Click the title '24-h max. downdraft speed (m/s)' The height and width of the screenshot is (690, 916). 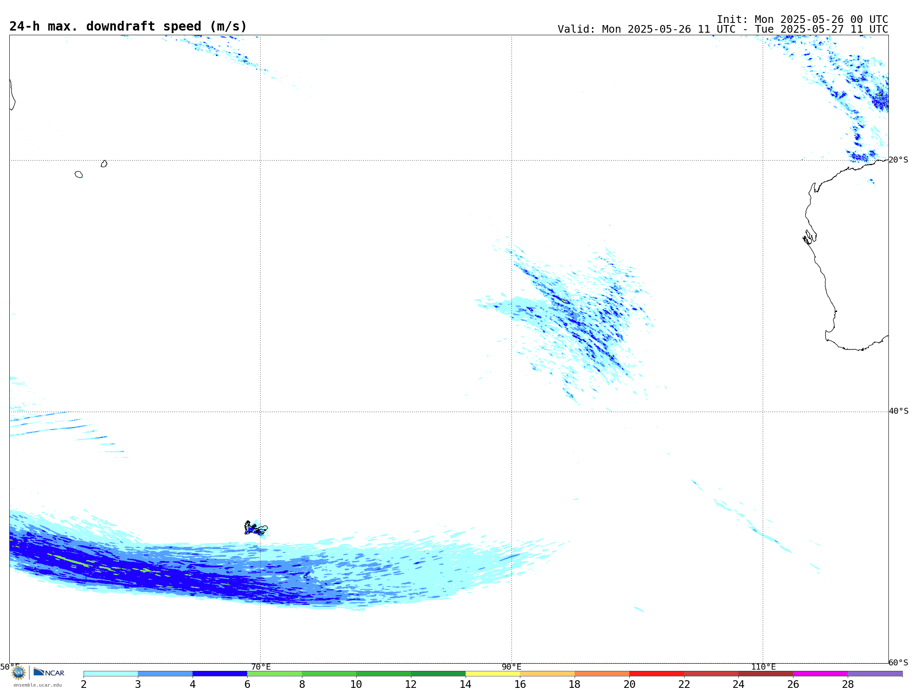click(128, 26)
